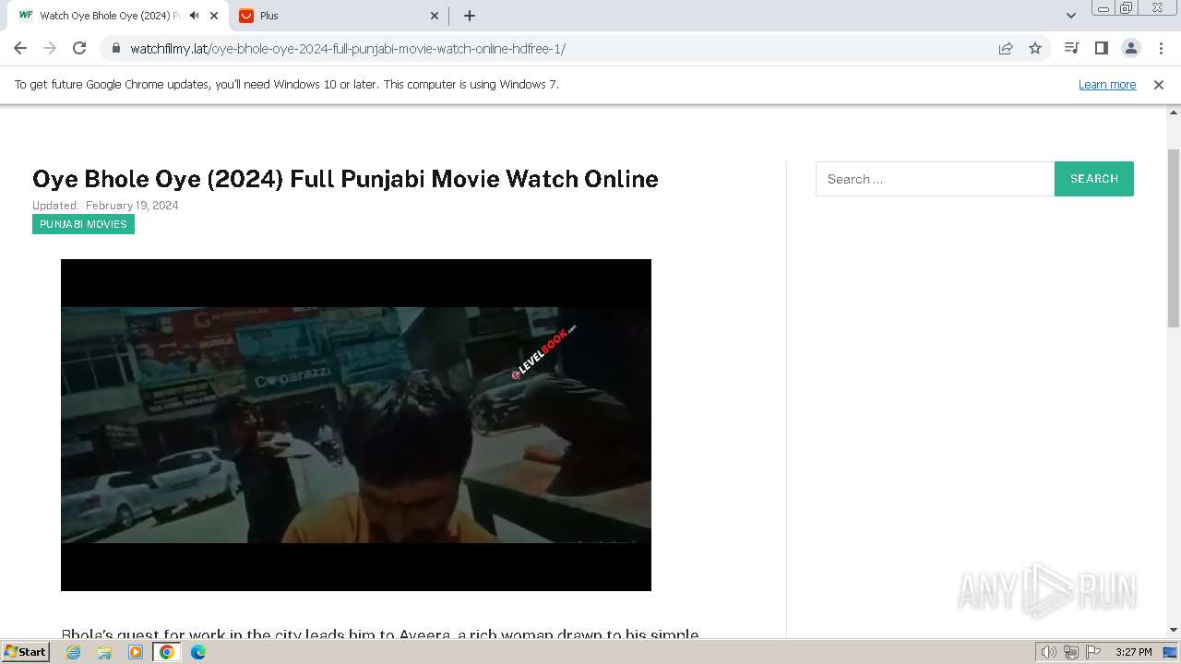Bookmark this tab with the star icon
The width and height of the screenshot is (1181, 664).
point(1035,48)
